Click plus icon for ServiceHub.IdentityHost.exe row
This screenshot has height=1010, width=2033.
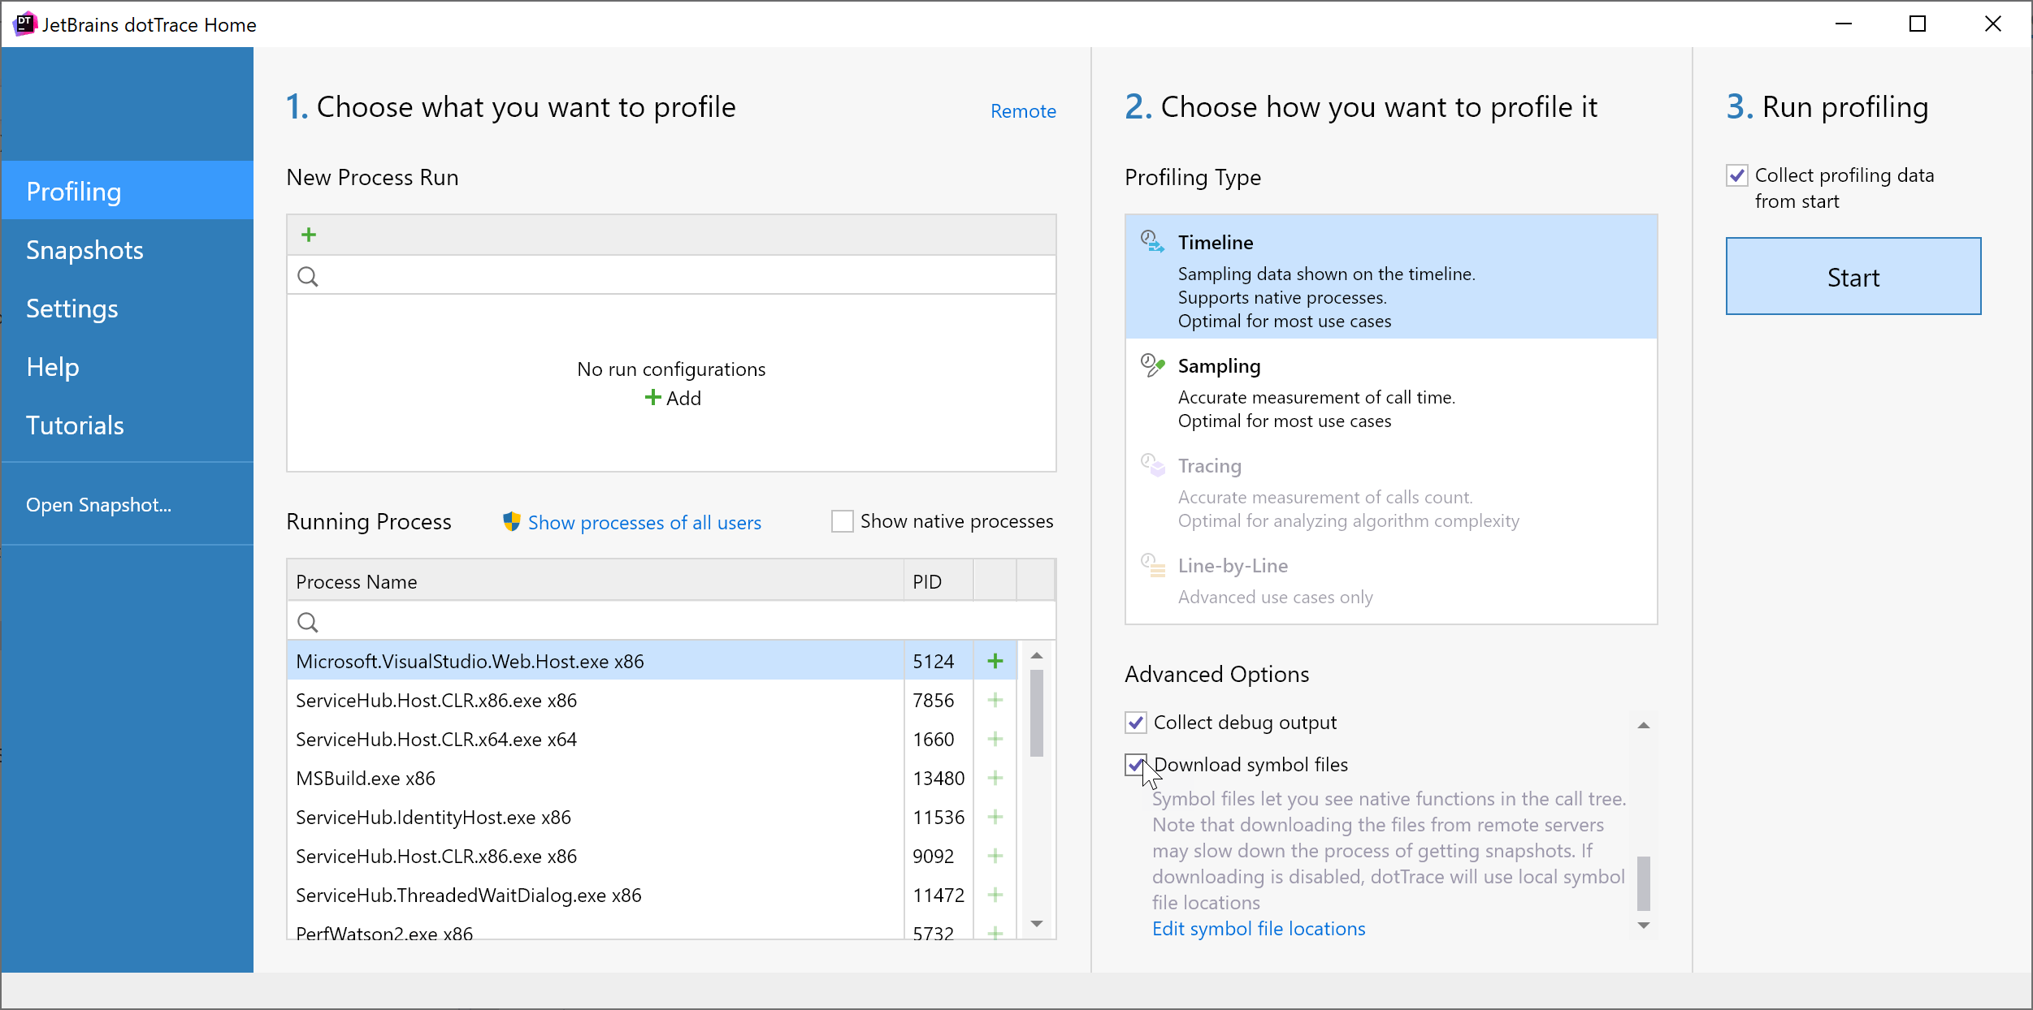(x=995, y=817)
